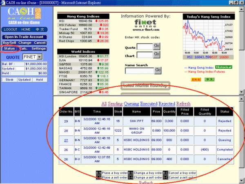
Task: Click the top Refresh link
Action: pos(183,104)
